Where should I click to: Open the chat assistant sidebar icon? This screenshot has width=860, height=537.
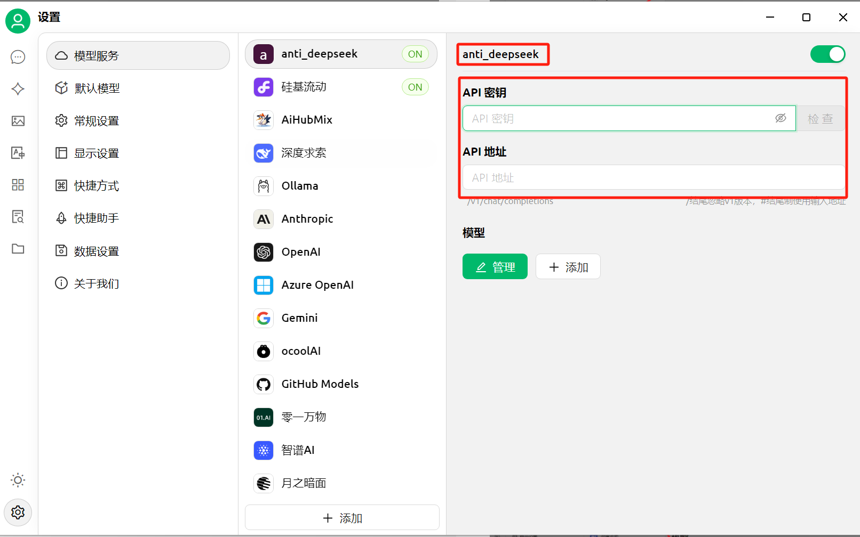pyautogui.click(x=18, y=57)
